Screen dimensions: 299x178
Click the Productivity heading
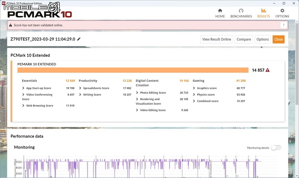click(x=88, y=81)
